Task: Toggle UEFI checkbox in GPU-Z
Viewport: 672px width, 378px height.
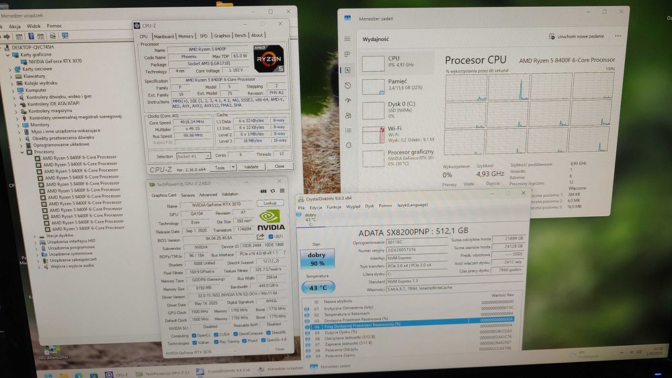Action: click(270, 236)
